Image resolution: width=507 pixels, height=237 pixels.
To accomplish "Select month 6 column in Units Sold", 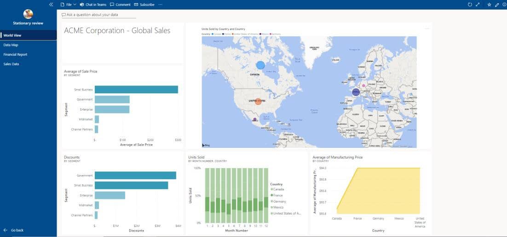I will 234,195.
